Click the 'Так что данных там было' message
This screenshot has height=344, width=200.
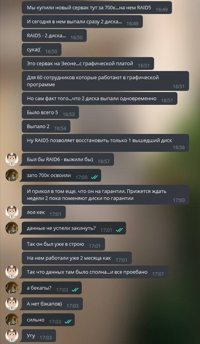[x=95, y=272]
